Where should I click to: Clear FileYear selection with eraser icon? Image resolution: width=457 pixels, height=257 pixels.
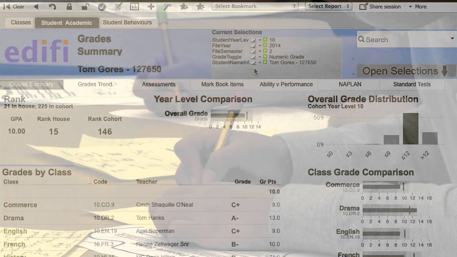253,46
